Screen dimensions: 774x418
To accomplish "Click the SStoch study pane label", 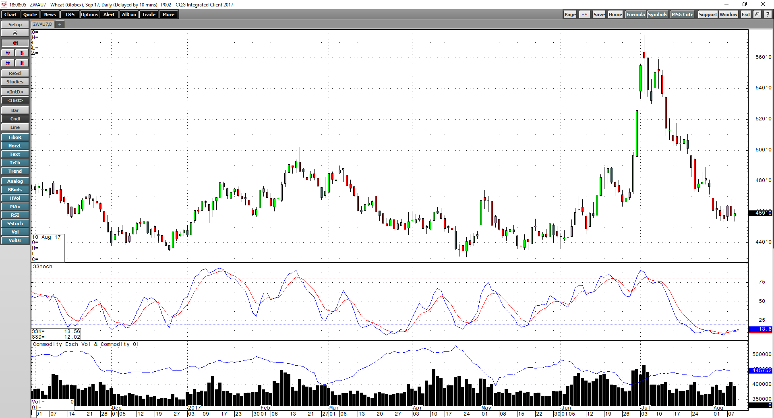I will [43, 267].
